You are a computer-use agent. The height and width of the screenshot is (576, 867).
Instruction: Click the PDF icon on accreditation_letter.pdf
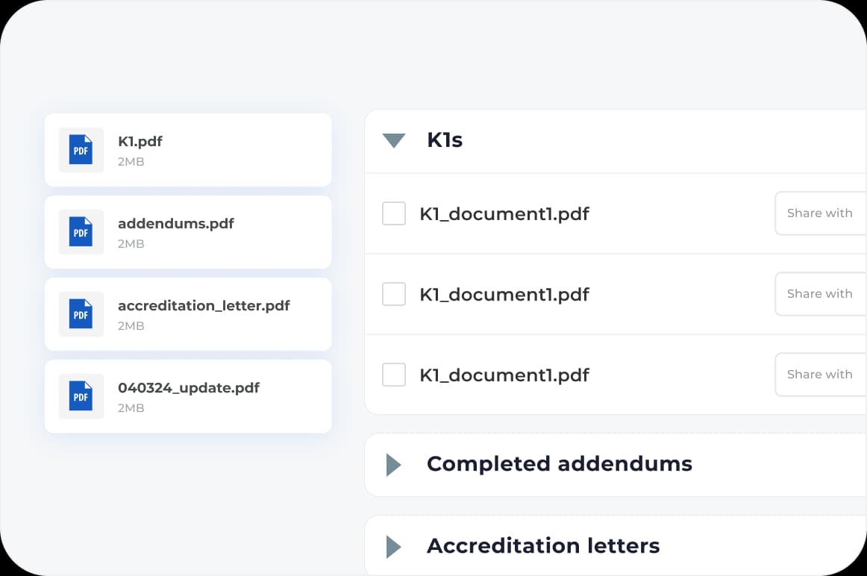[81, 314]
